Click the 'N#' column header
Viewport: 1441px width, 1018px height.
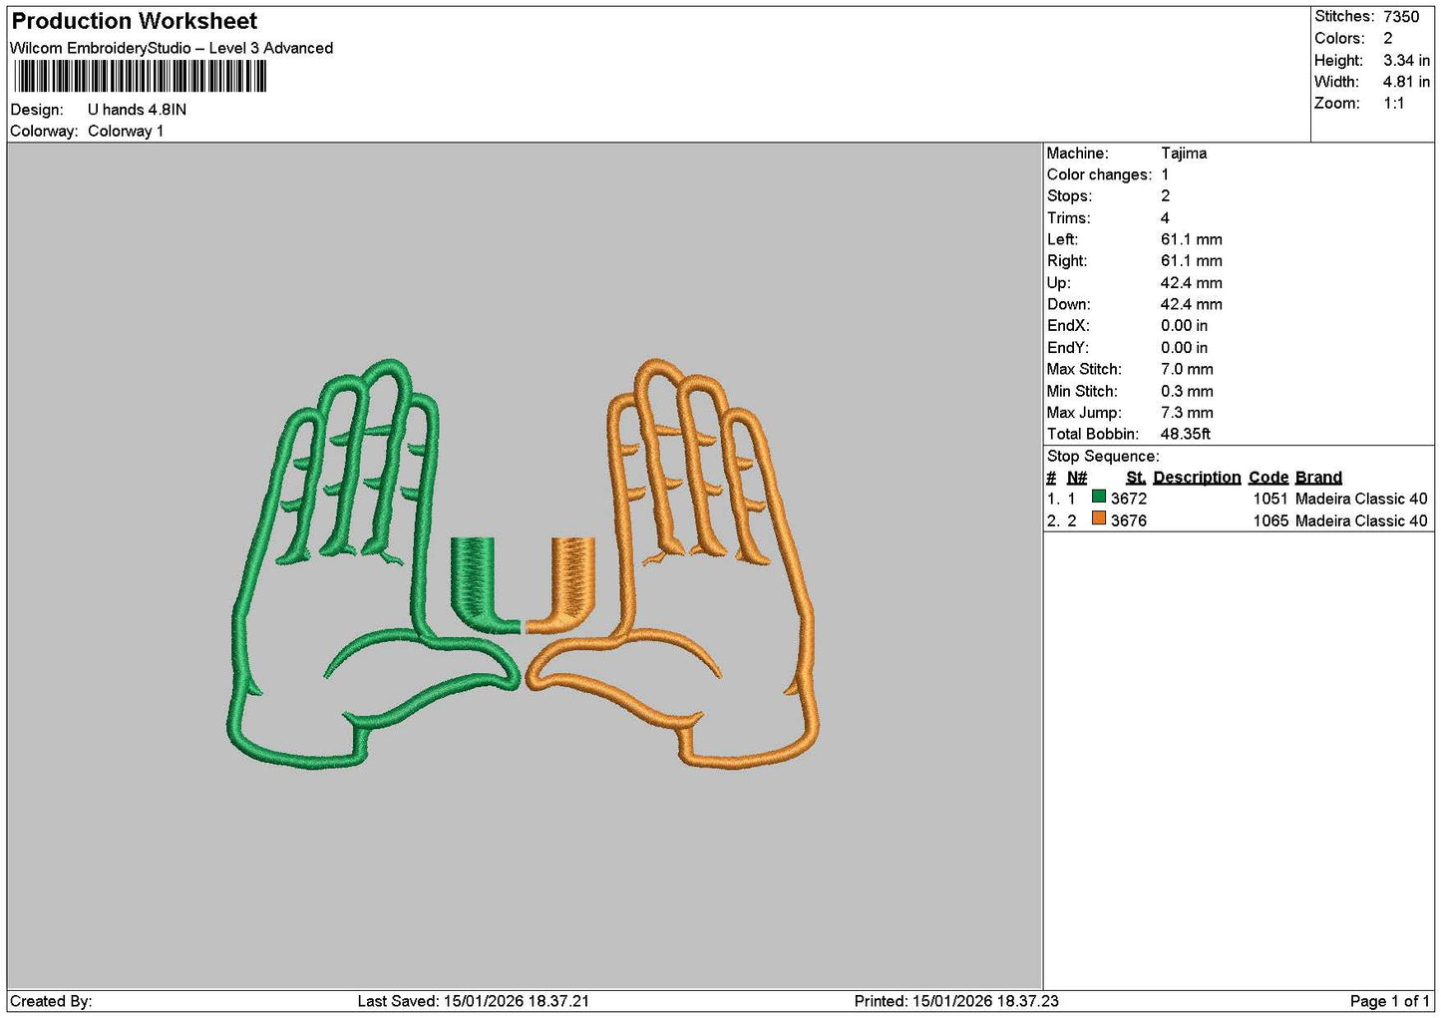[x=1077, y=478]
